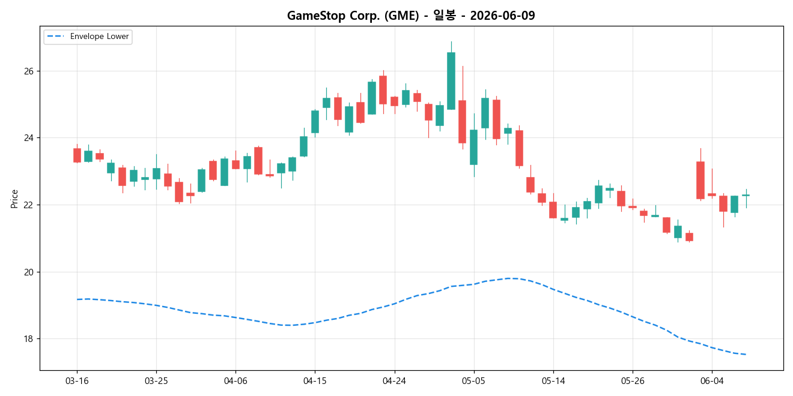Image resolution: width=793 pixels, height=396 pixels.
Task: Click the y-axis tick label 20
Action: pos(29,272)
